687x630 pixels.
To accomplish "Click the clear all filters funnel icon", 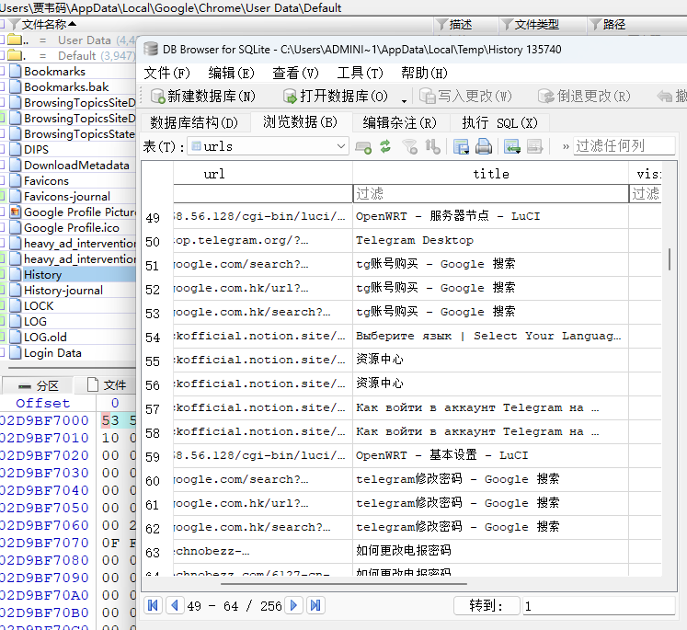I will [410, 147].
